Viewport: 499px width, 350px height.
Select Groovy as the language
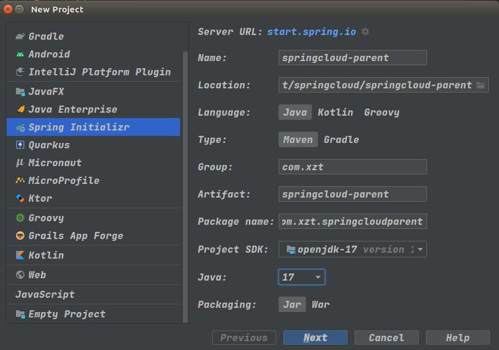pyautogui.click(x=381, y=112)
